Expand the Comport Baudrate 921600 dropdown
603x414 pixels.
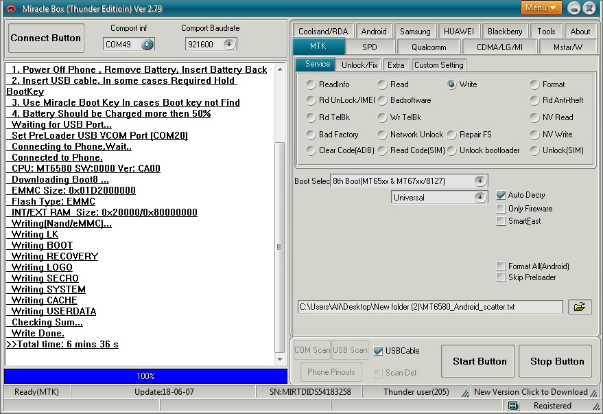(x=229, y=44)
